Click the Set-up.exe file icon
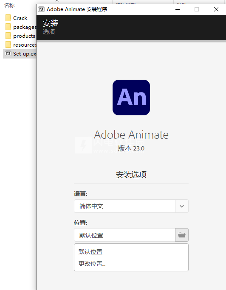Screen dimensions: 226x290 click(8, 54)
